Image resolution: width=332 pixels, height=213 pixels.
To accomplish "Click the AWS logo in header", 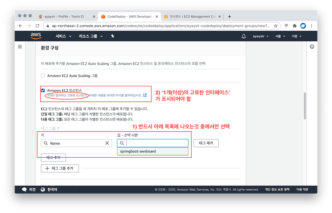I will (36, 36).
